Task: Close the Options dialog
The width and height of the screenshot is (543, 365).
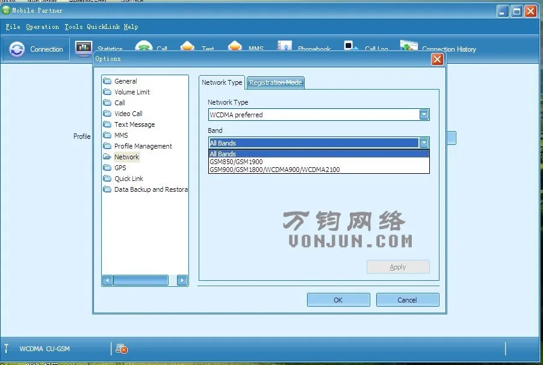Action: 438,59
